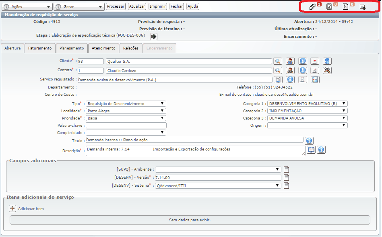Switch to the Faturamento tab

[x=40, y=48]
